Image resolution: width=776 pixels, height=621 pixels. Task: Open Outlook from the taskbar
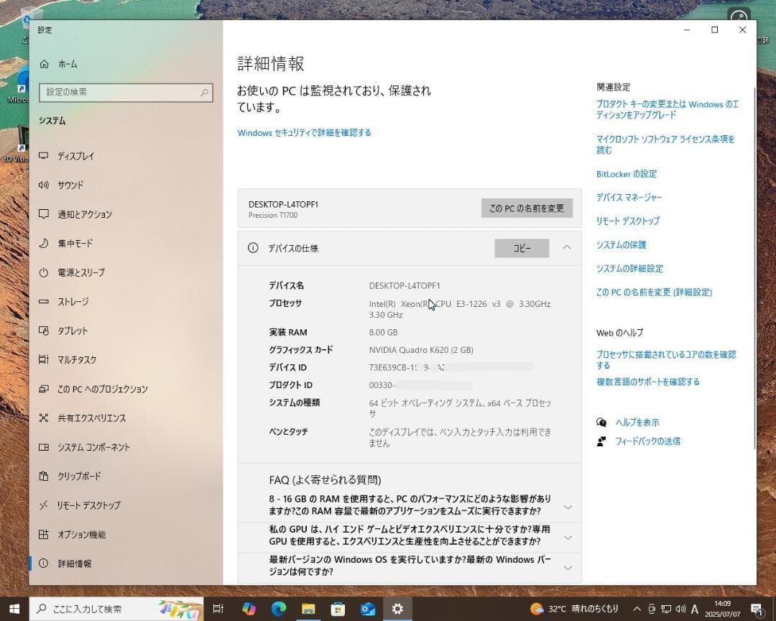coord(367,609)
